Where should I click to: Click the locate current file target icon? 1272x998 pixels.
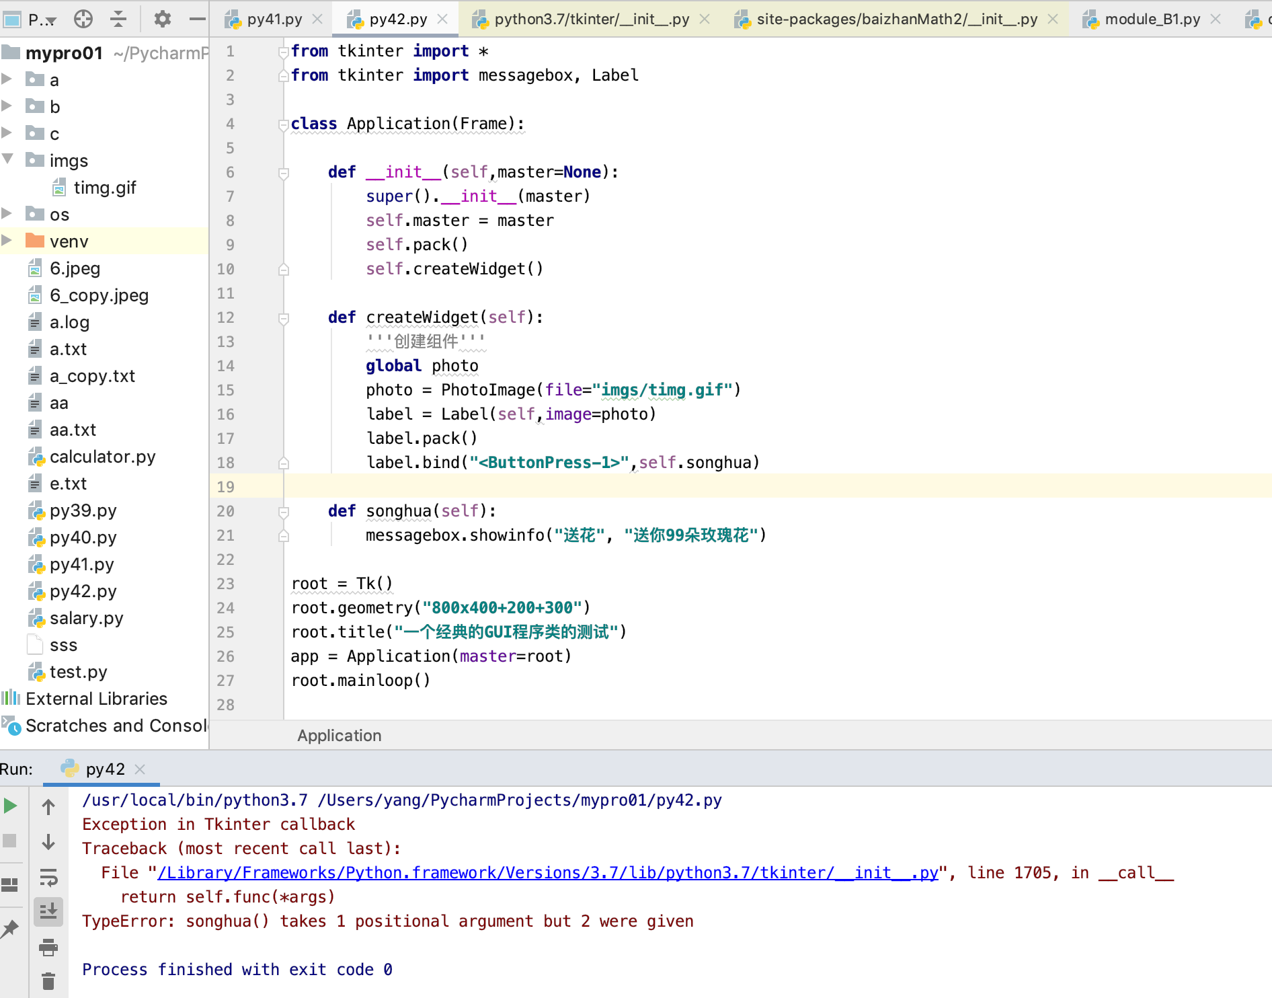pyautogui.click(x=83, y=19)
